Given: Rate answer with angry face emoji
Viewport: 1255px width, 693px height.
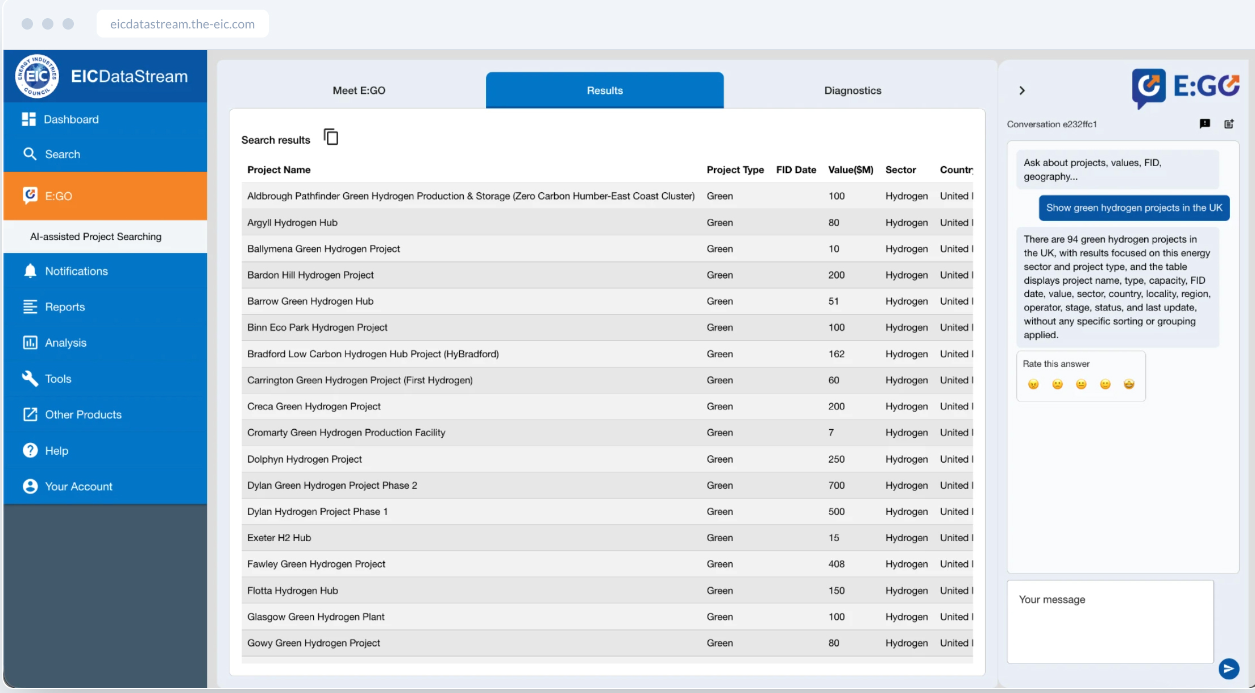Looking at the screenshot, I should pos(1033,384).
